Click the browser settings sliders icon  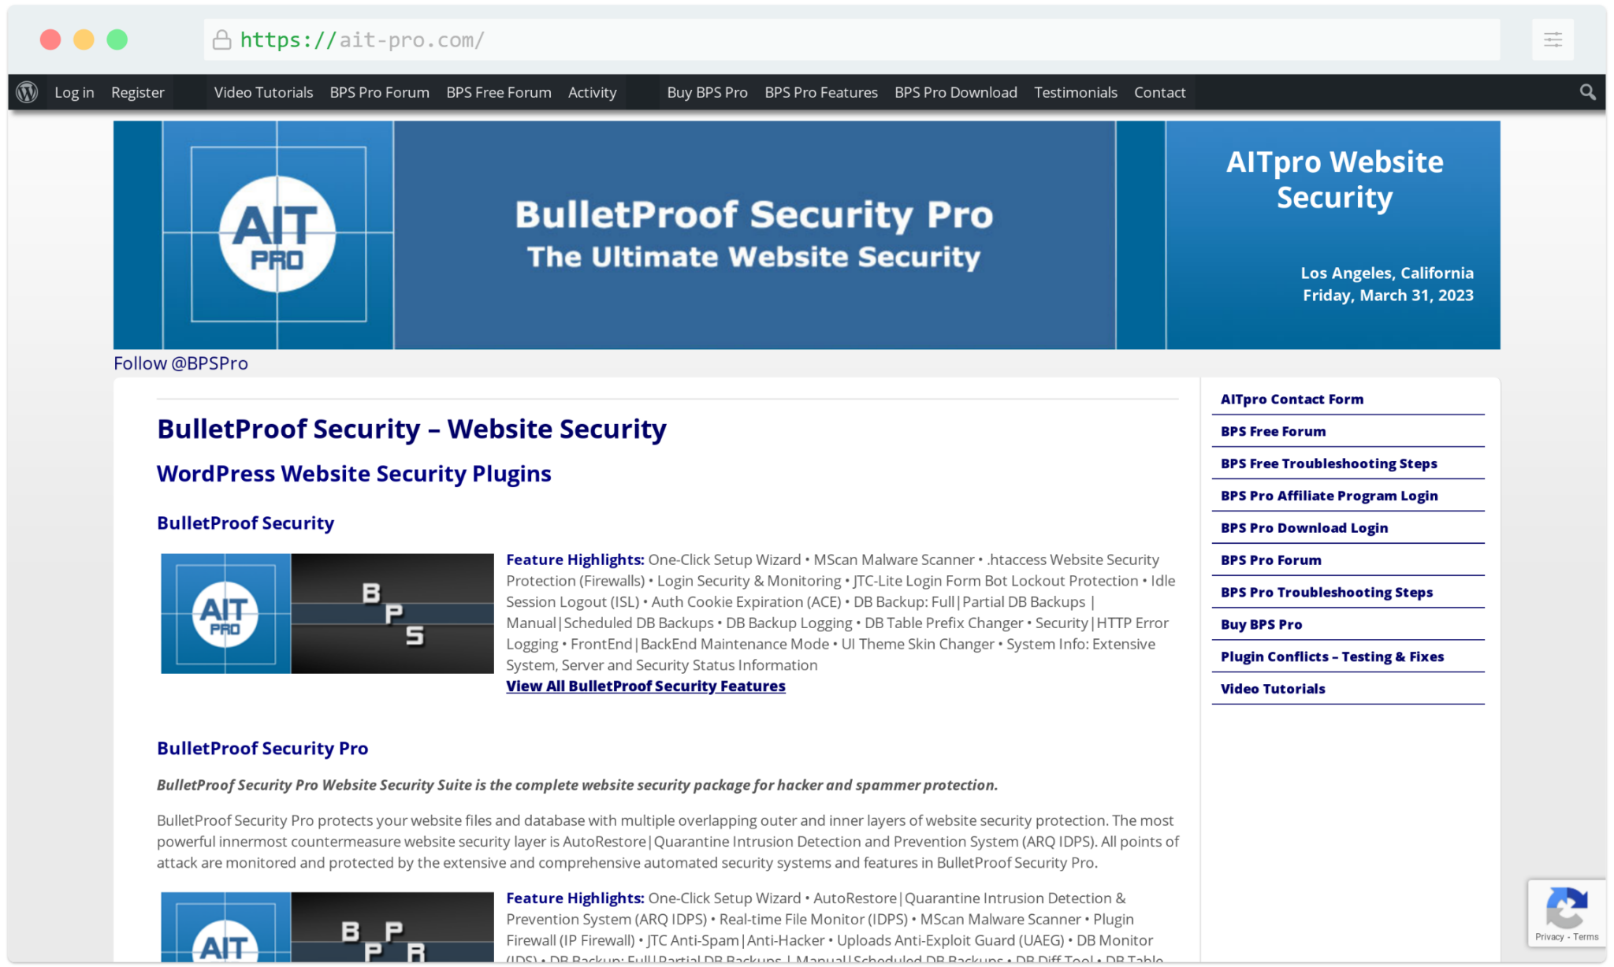tap(1553, 39)
